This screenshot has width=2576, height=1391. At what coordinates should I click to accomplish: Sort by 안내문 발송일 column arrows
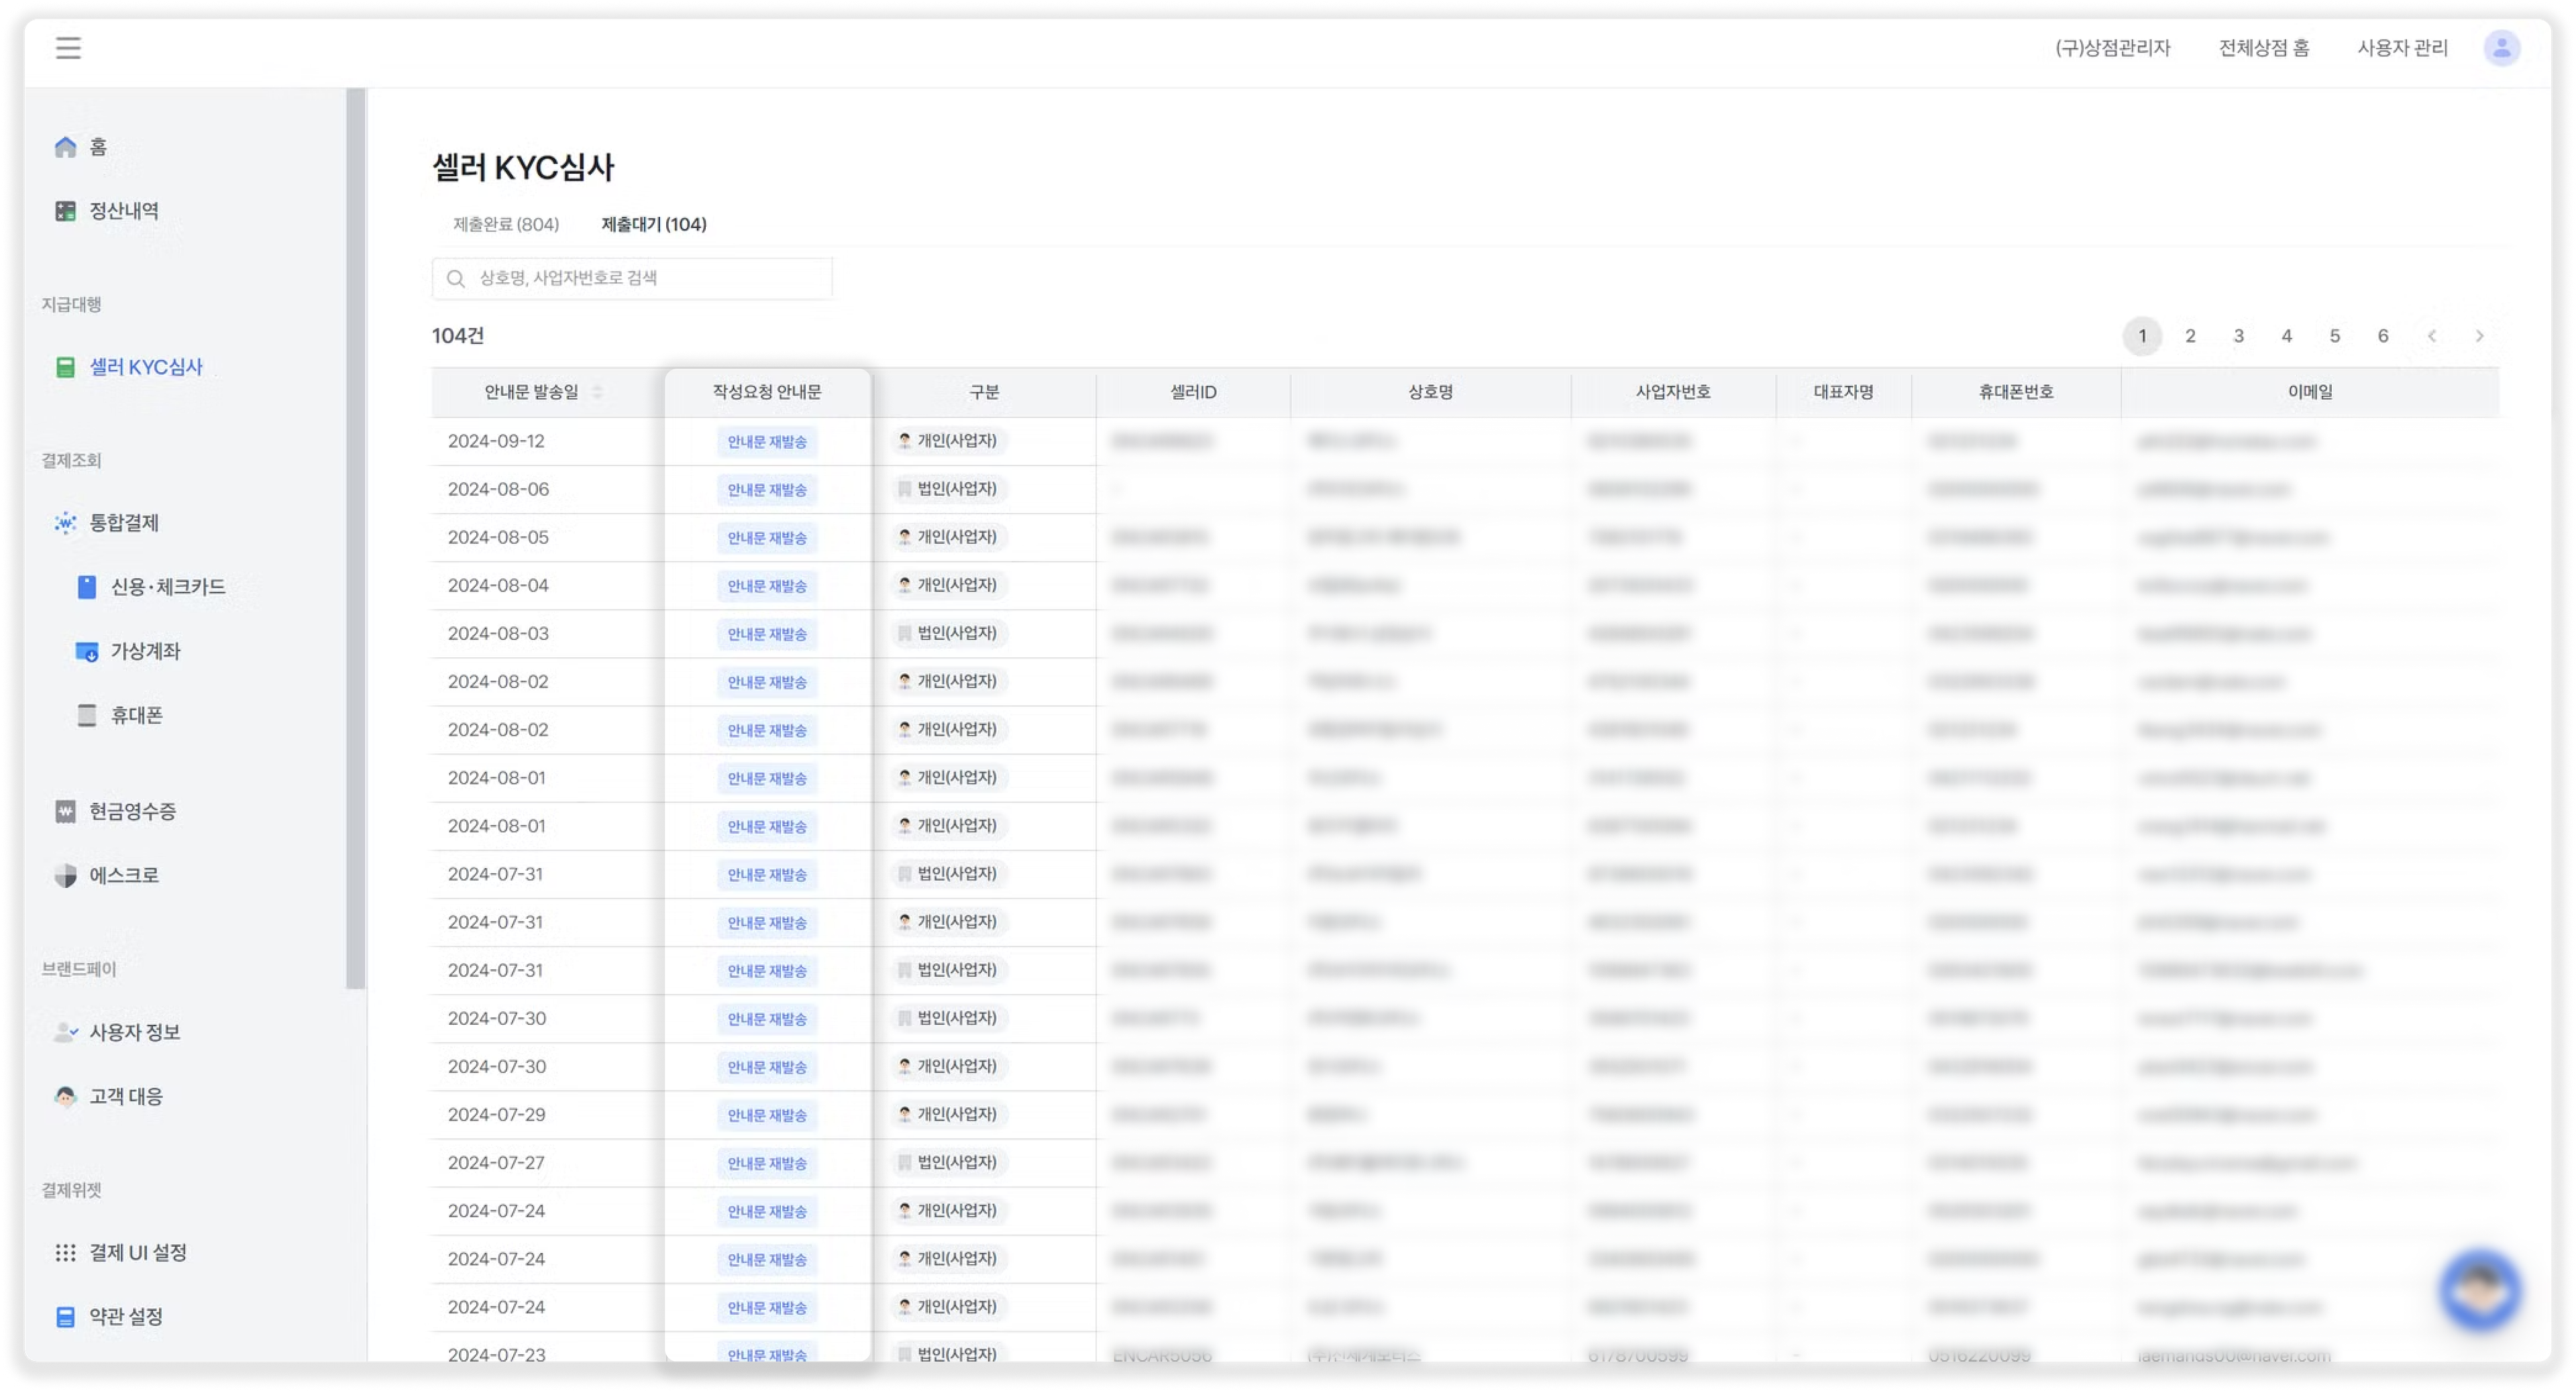point(597,392)
